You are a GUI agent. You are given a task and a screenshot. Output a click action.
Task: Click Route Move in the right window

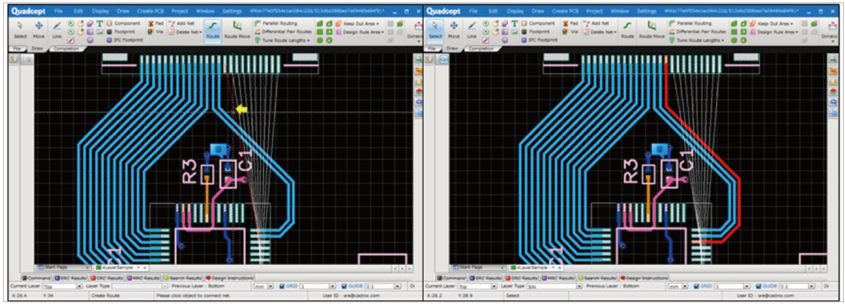coord(651,28)
